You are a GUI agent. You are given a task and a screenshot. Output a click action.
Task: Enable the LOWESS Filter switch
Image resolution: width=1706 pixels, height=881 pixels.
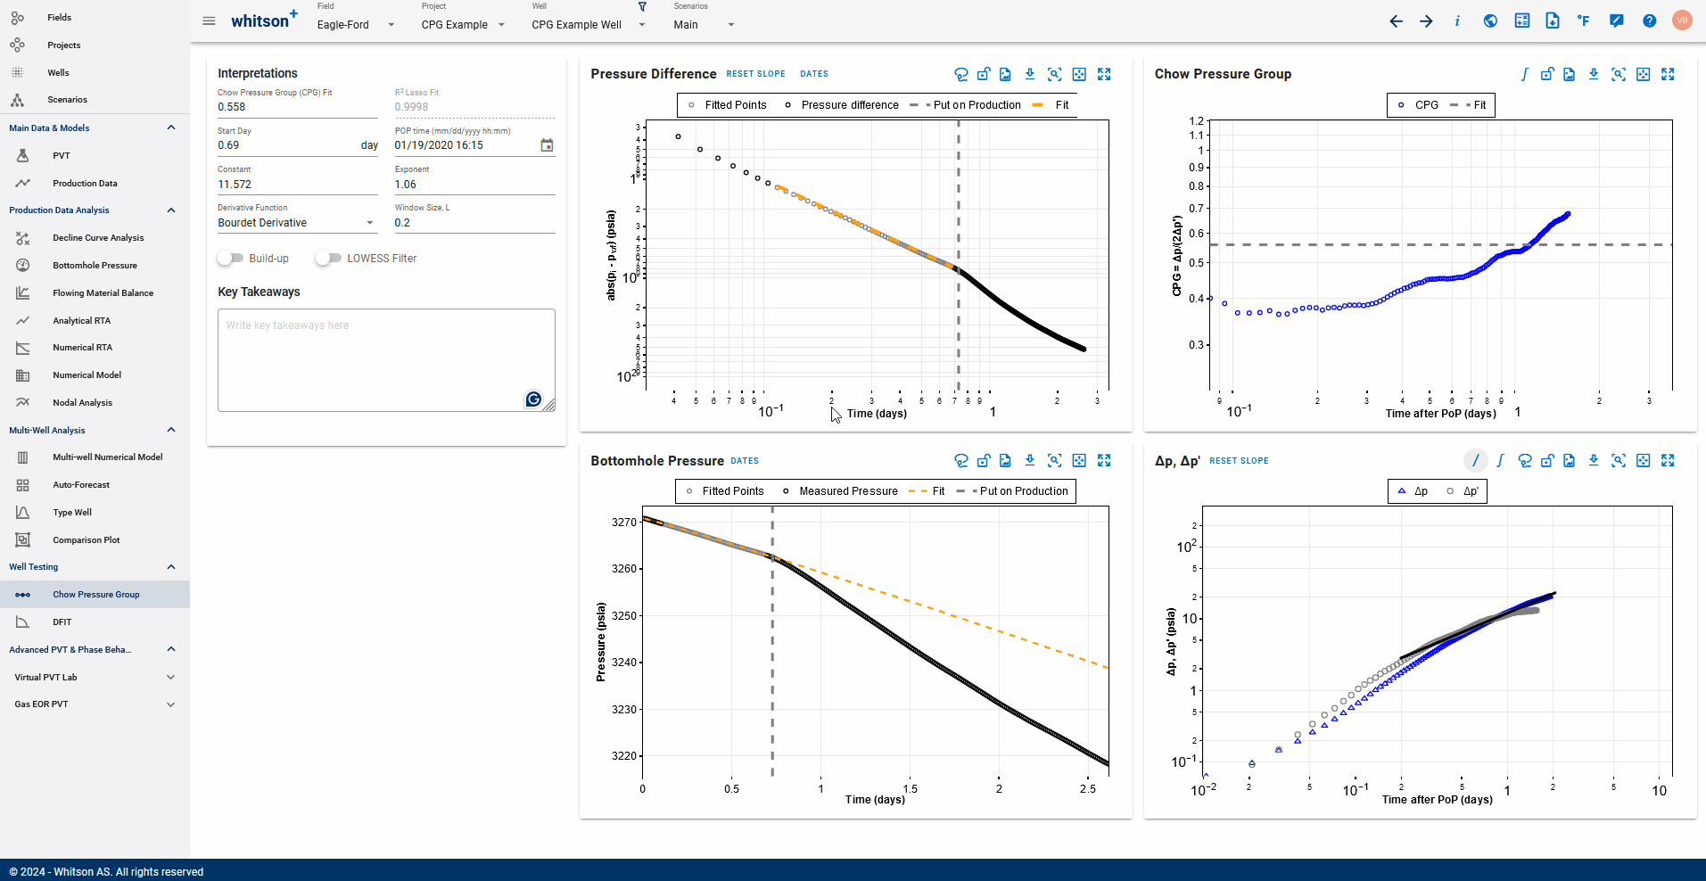(x=328, y=259)
